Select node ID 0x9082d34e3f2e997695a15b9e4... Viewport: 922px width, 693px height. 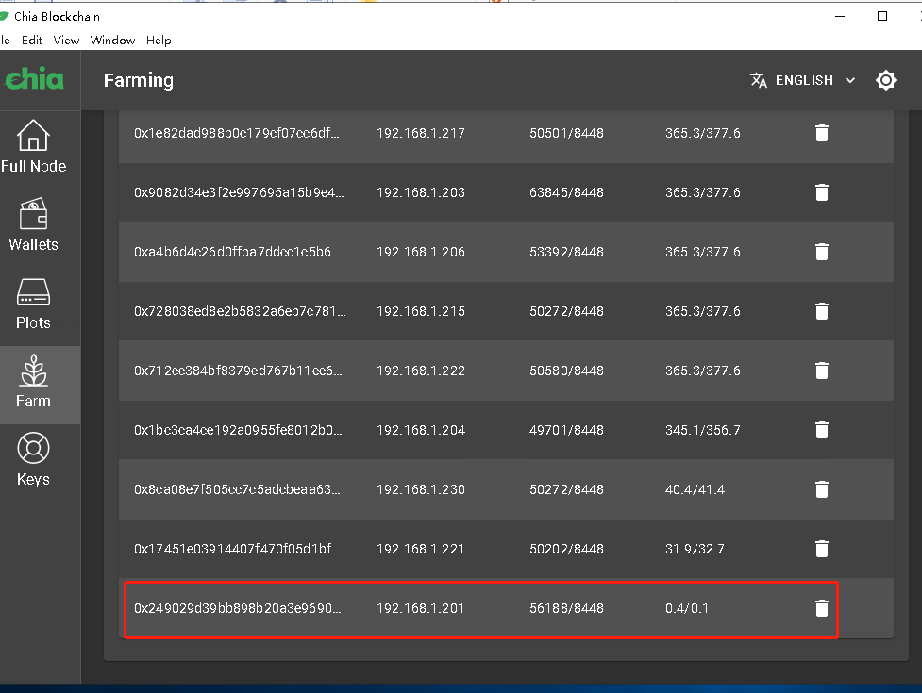click(x=239, y=192)
